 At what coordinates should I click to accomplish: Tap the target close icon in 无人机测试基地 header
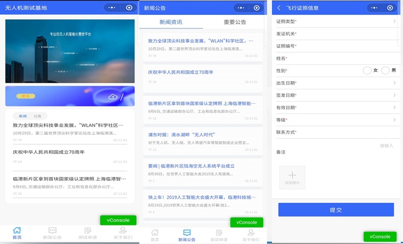pyautogui.click(x=129, y=8)
